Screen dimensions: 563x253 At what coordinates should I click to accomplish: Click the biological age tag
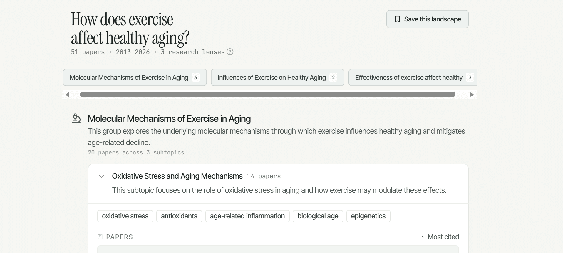click(x=318, y=216)
